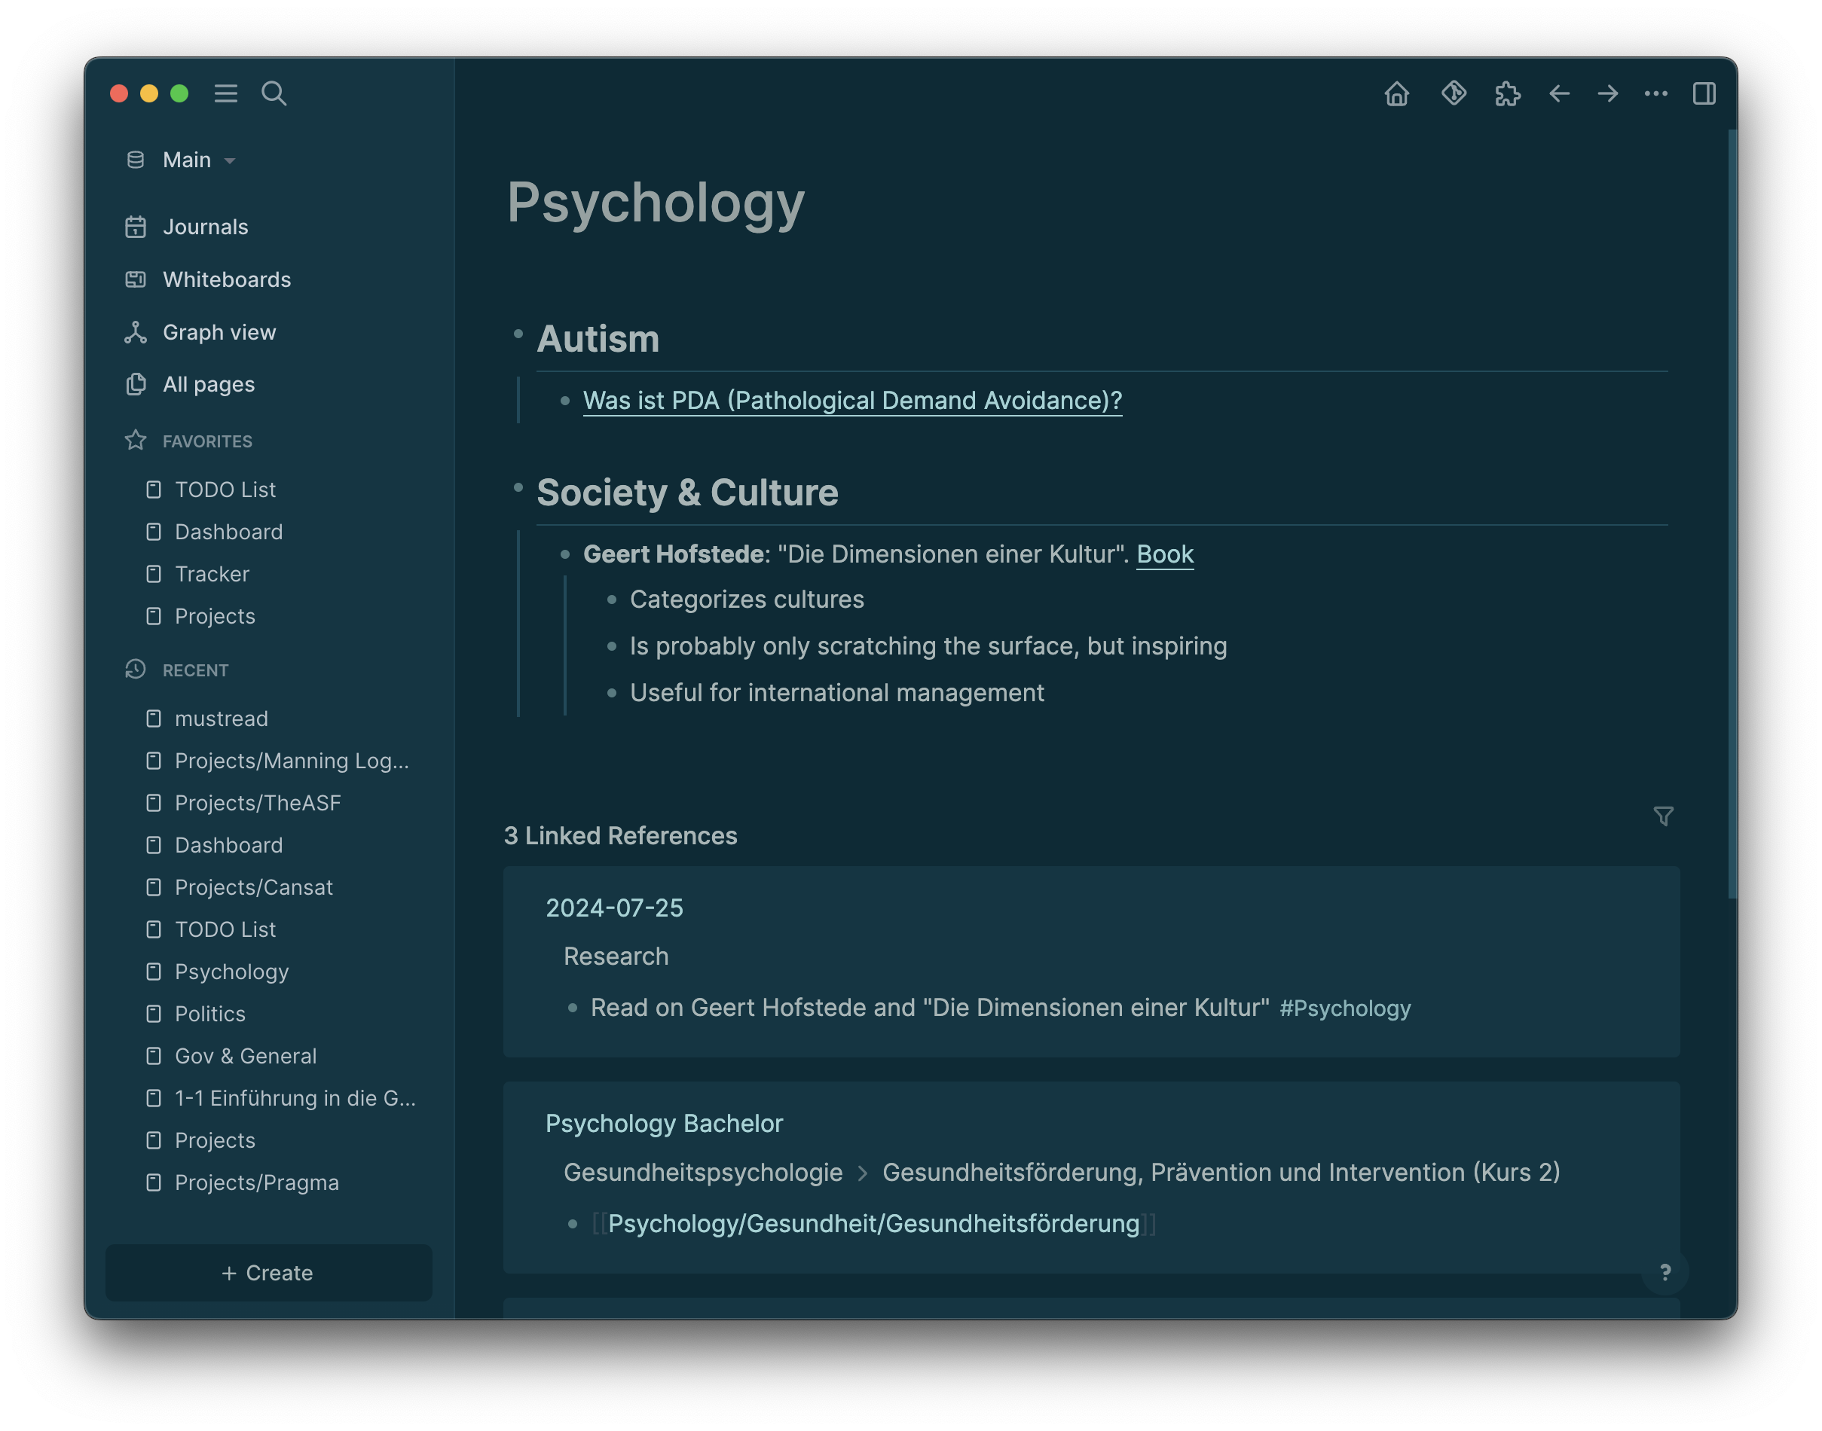The width and height of the screenshot is (1822, 1431).
Task: Click the Was ist PDA link
Action: tap(851, 399)
